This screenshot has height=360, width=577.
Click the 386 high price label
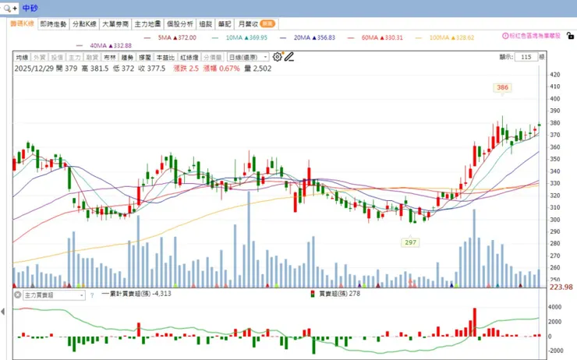point(502,87)
